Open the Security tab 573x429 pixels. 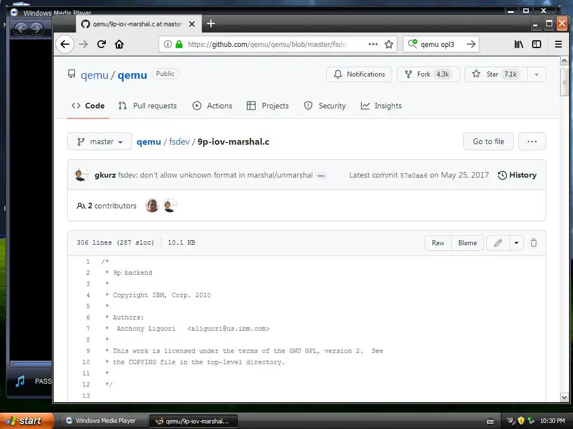pyautogui.click(x=325, y=106)
